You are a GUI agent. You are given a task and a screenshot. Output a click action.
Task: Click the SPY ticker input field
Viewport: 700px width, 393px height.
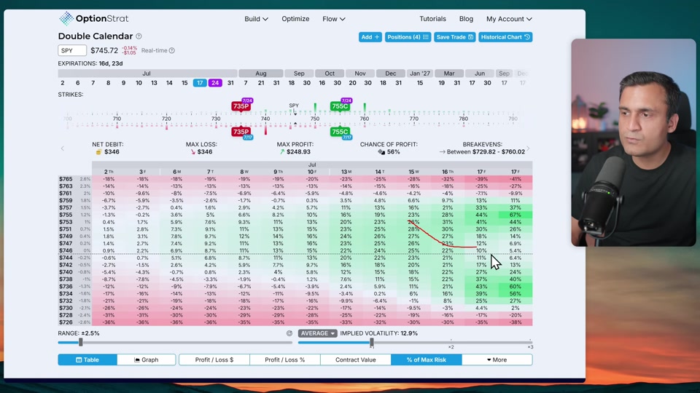click(72, 50)
